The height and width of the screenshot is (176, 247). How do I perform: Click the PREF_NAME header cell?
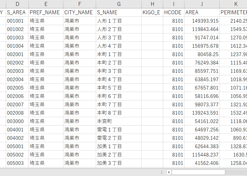tap(46, 13)
